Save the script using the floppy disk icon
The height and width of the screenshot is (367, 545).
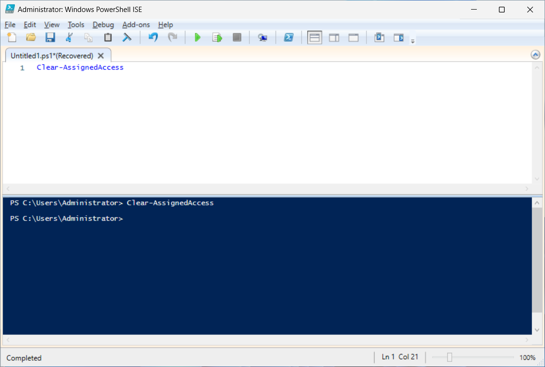tap(50, 37)
